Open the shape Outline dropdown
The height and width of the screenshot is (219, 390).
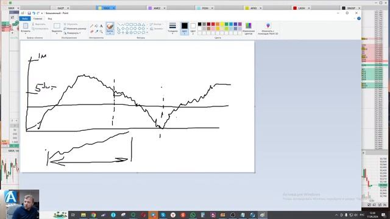tap(156, 24)
